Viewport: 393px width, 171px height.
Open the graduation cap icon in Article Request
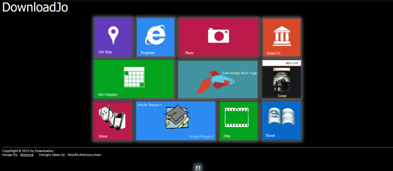(x=177, y=117)
